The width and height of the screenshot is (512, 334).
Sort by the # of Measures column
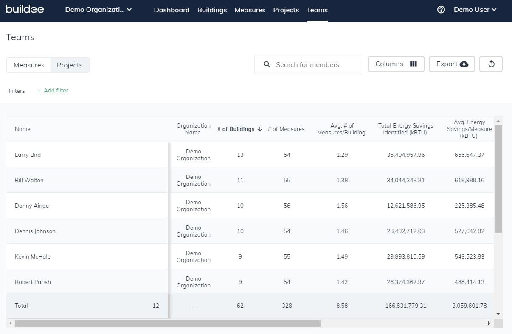286,129
